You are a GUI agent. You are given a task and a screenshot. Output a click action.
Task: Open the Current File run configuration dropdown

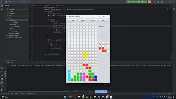pyautogui.click(x=132, y=2)
